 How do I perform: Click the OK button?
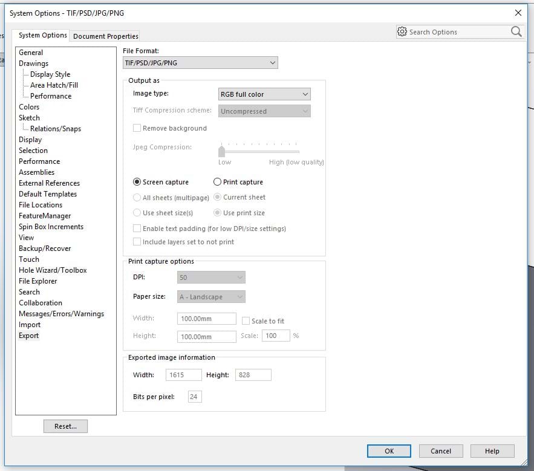(x=389, y=451)
